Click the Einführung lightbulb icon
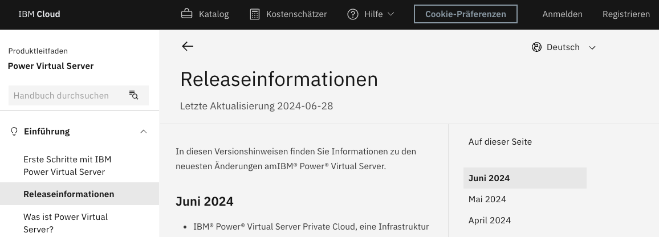Viewport: 659px width, 237px height. [x=14, y=132]
